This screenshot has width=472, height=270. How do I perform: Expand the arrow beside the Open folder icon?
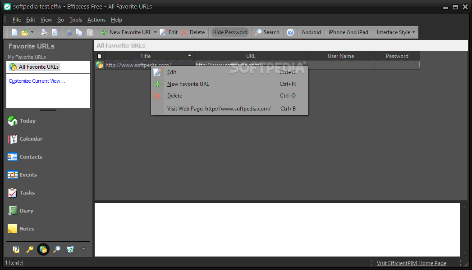point(32,32)
